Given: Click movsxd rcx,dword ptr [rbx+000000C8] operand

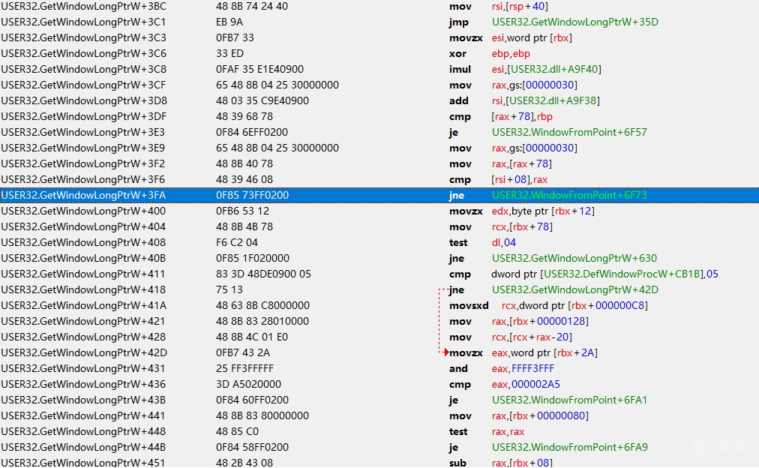Looking at the screenshot, I should (x=574, y=305).
